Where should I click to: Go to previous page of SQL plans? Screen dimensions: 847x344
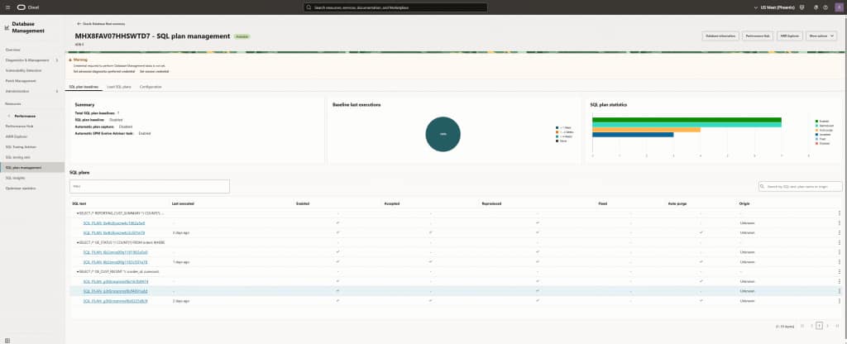point(811,326)
